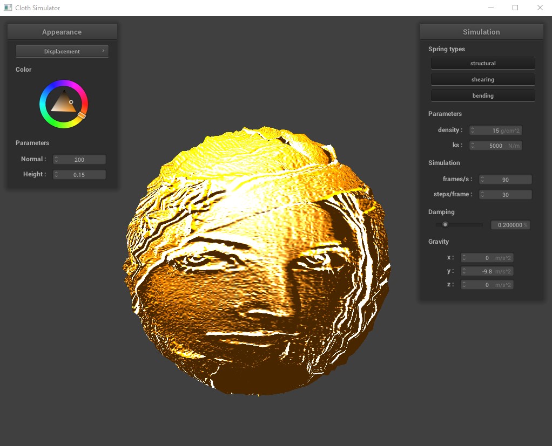Click the Gravity z field showing 0
The height and width of the screenshot is (446, 552).
pos(487,285)
